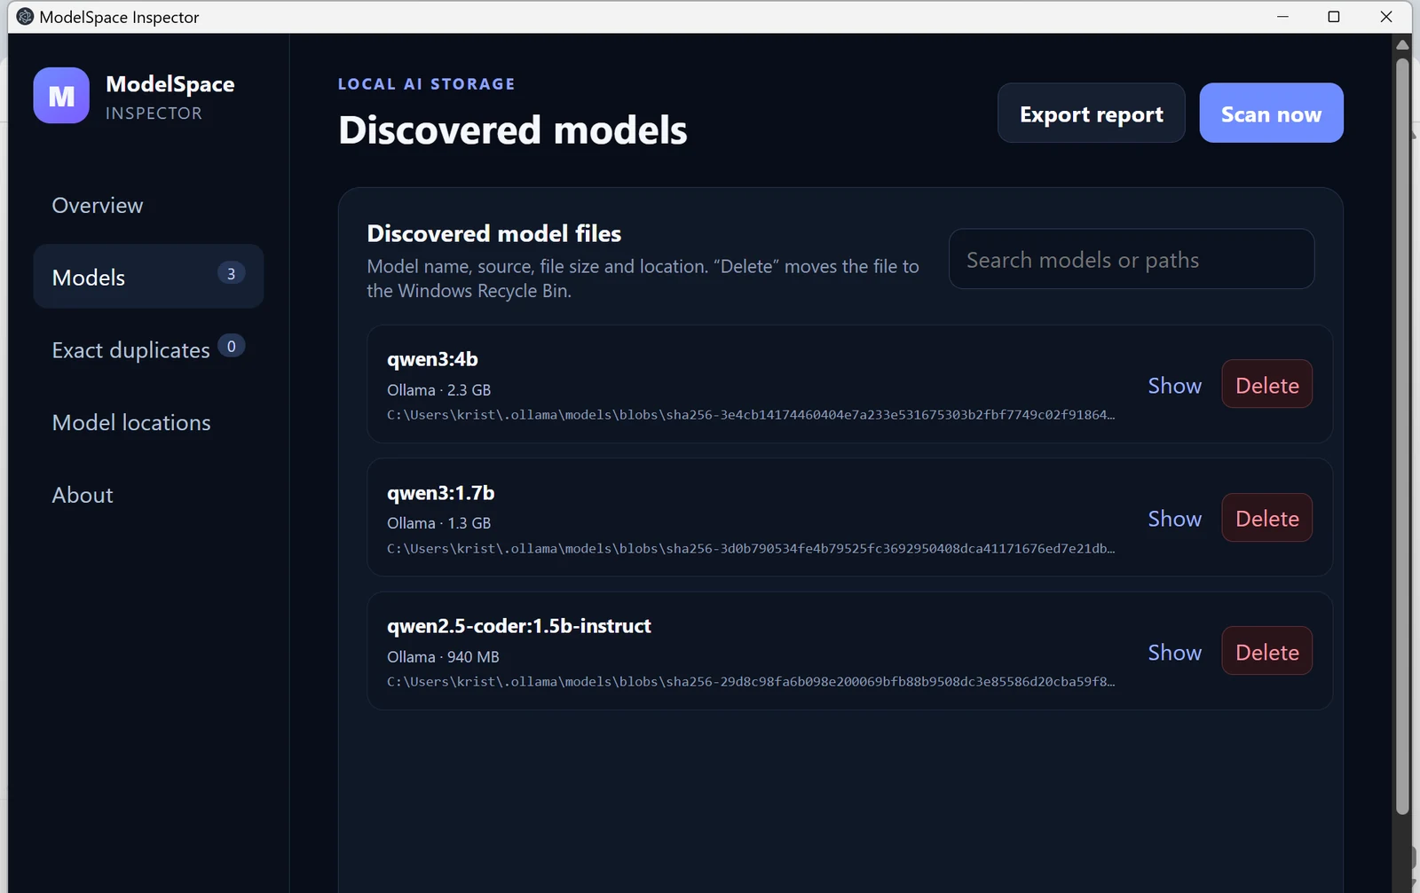1420x893 pixels.
Task: Focus the Search models or paths field
Action: pos(1132,259)
